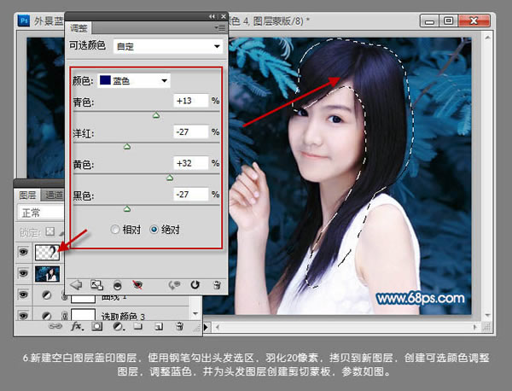Select the 绝对 (Absolute) radio button
The image size is (512, 391).
(154, 230)
